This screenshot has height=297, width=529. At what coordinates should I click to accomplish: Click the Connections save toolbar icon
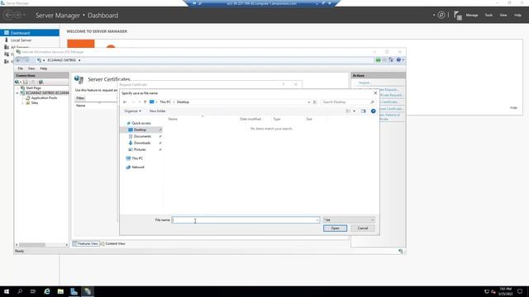coord(26,82)
